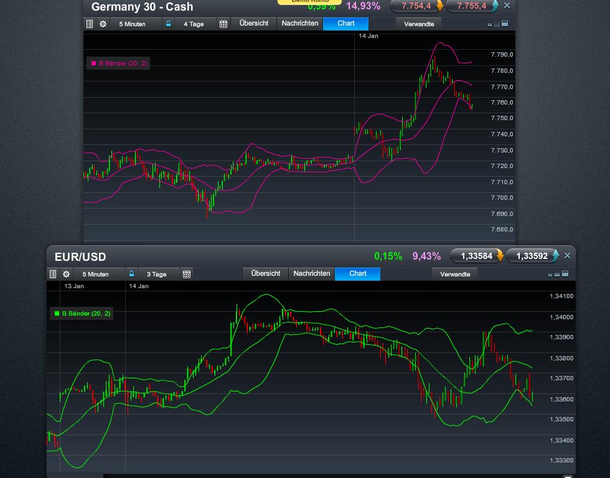Switch to Übersicht tab in EUR/USD
The width and height of the screenshot is (610, 478).
[266, 274]
